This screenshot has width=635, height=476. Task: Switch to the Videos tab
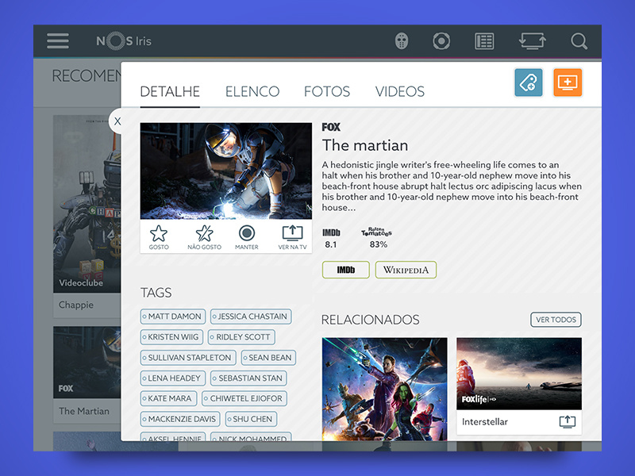pyautogui.click(x=400, y=91)
